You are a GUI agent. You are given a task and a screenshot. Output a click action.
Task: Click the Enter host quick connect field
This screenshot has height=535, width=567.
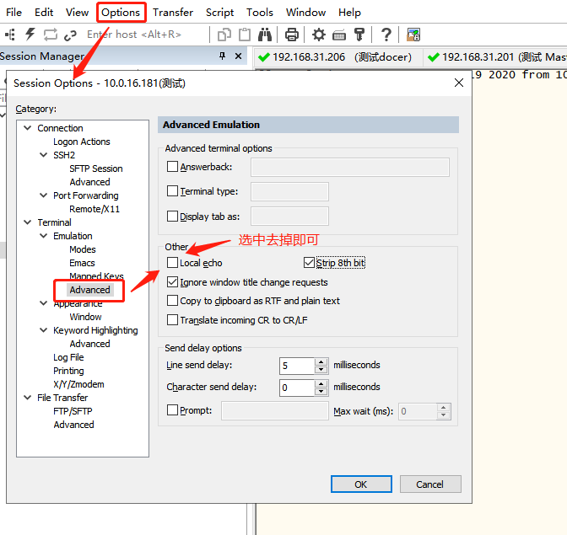144,35
